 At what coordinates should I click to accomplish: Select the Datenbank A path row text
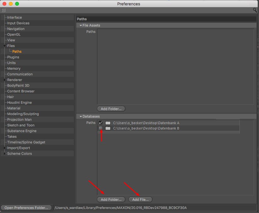[146, 123]
